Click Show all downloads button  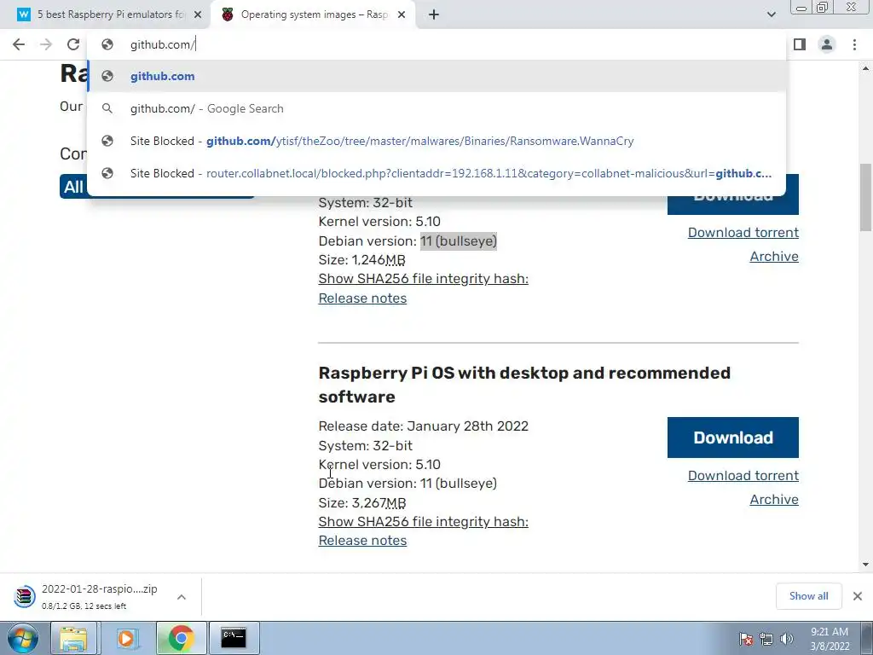point(808,596)
